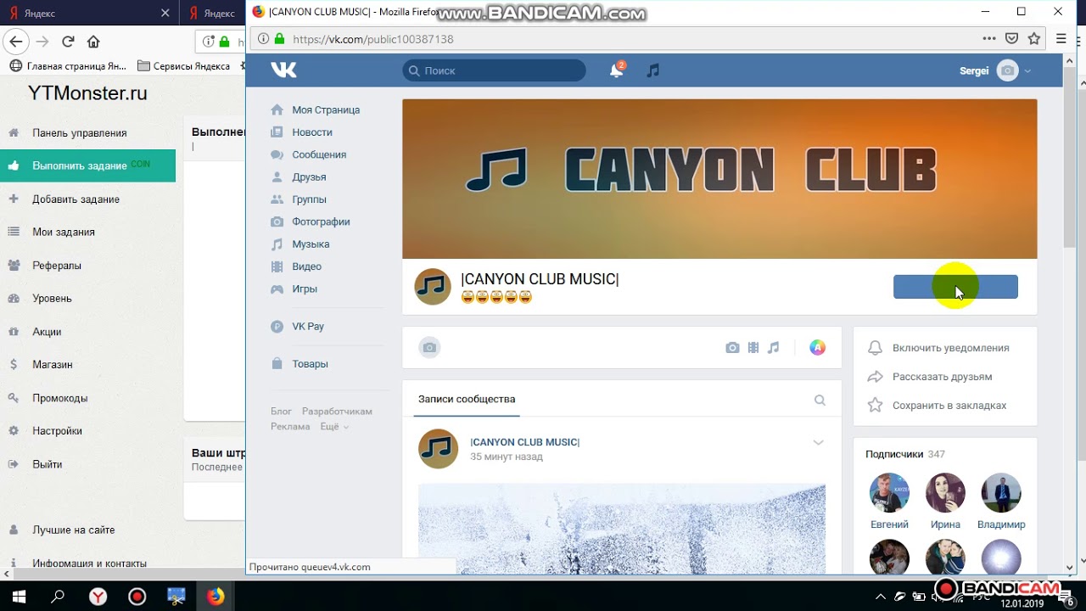The image size is (1086, 611).
Task: Open Добавить задание on YTMonster
Action: [76, 199]
